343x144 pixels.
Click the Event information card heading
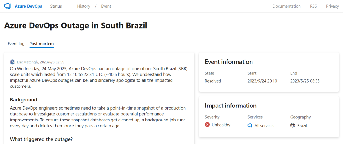click(x=229, y=62)
